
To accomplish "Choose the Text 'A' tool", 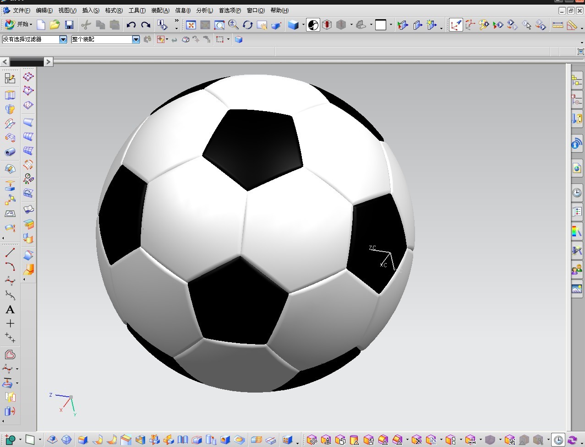I will 10,310.
